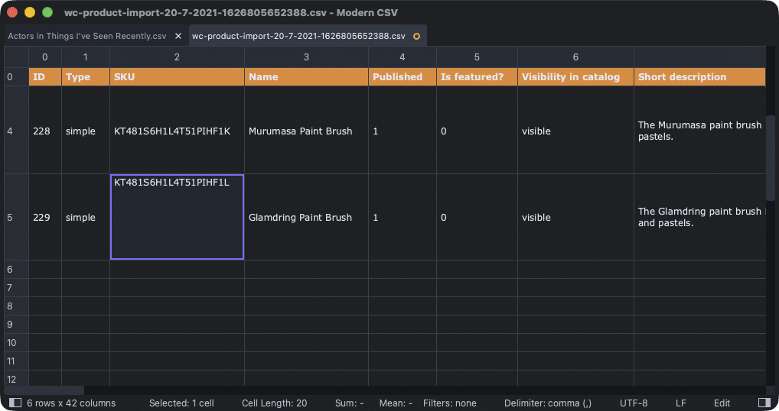This screenshot has height=411, width=779.
Task: Click the 6 rows x 42 columns status text
Action: (71, 403)
